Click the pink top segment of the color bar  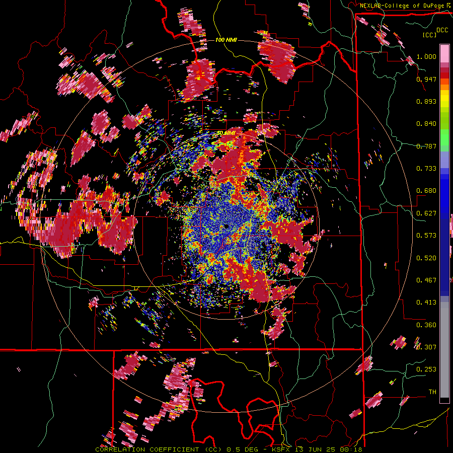(444, 53)
